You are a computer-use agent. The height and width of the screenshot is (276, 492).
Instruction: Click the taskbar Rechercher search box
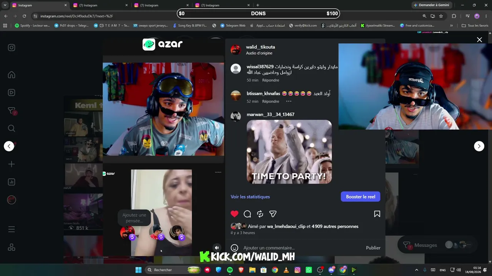click(173, 270)
